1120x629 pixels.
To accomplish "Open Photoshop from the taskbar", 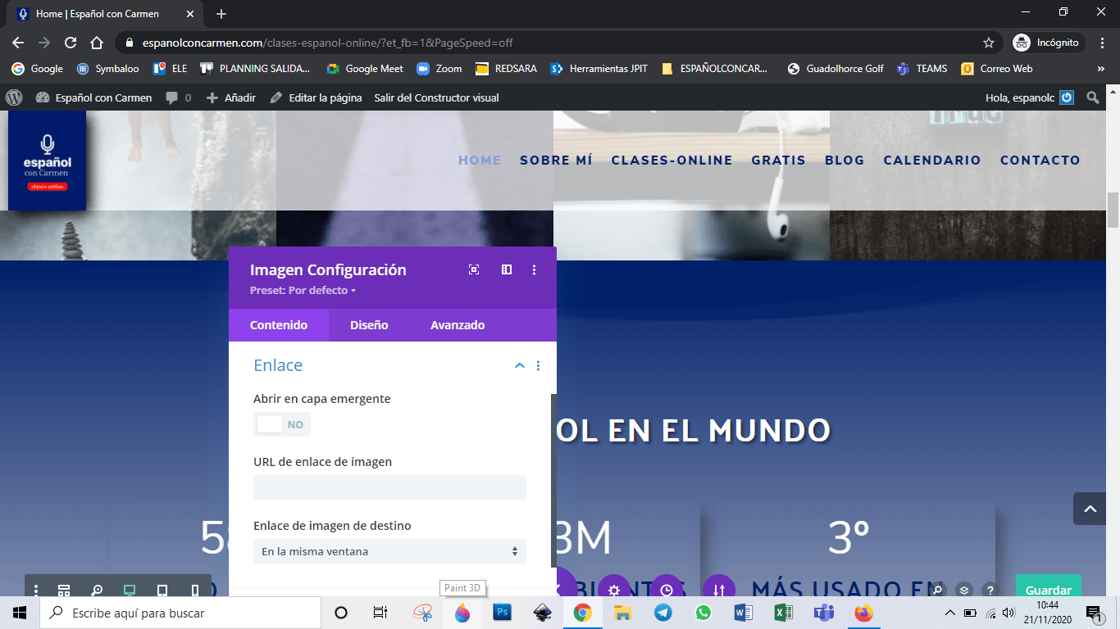I will click(502, 613).
